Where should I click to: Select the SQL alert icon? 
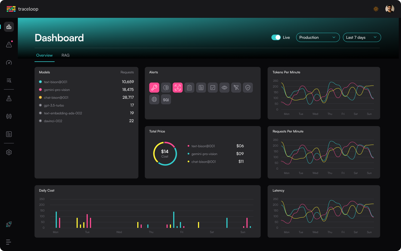pyautogui.click(x=166, y=99)
